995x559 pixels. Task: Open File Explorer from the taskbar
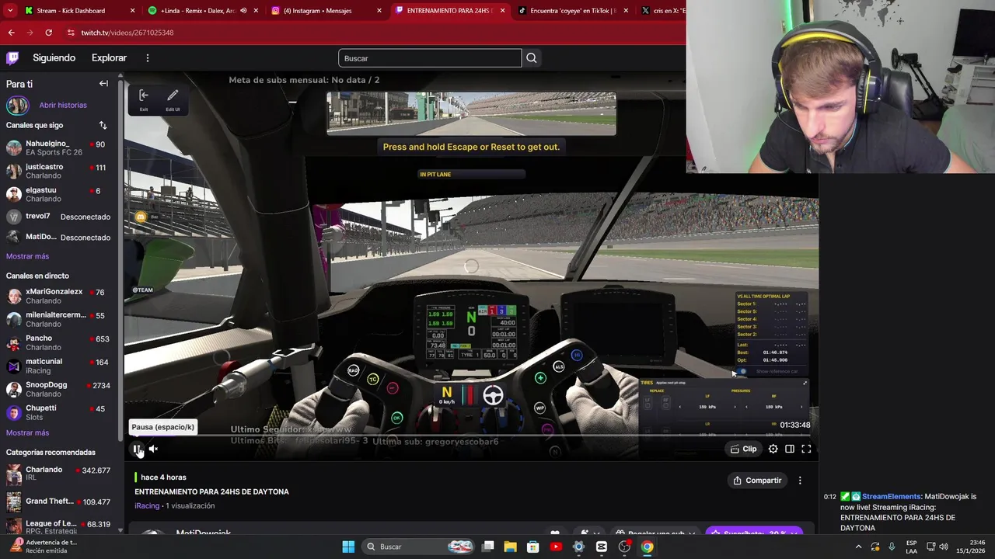click(511, 547)
